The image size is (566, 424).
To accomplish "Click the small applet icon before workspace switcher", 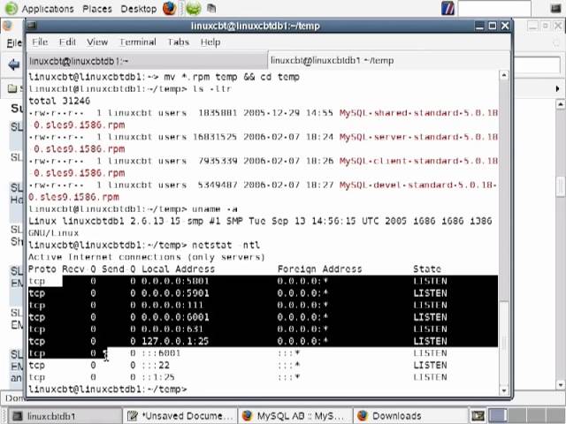I will point(478,416).
